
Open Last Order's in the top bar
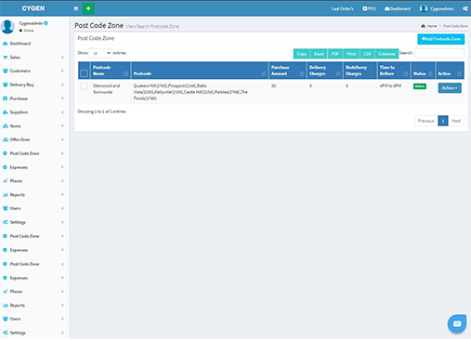pos(343,8)
